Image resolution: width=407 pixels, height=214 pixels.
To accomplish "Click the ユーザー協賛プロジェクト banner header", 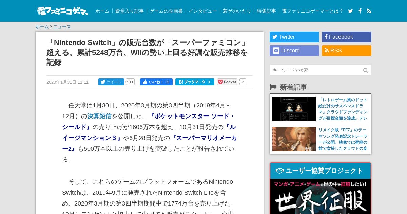I will pyautogui.click(x=321, y=171).
